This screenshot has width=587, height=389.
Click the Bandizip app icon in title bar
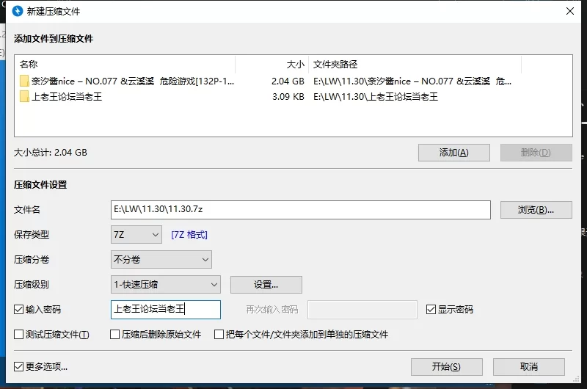click(x=18, y=11)
